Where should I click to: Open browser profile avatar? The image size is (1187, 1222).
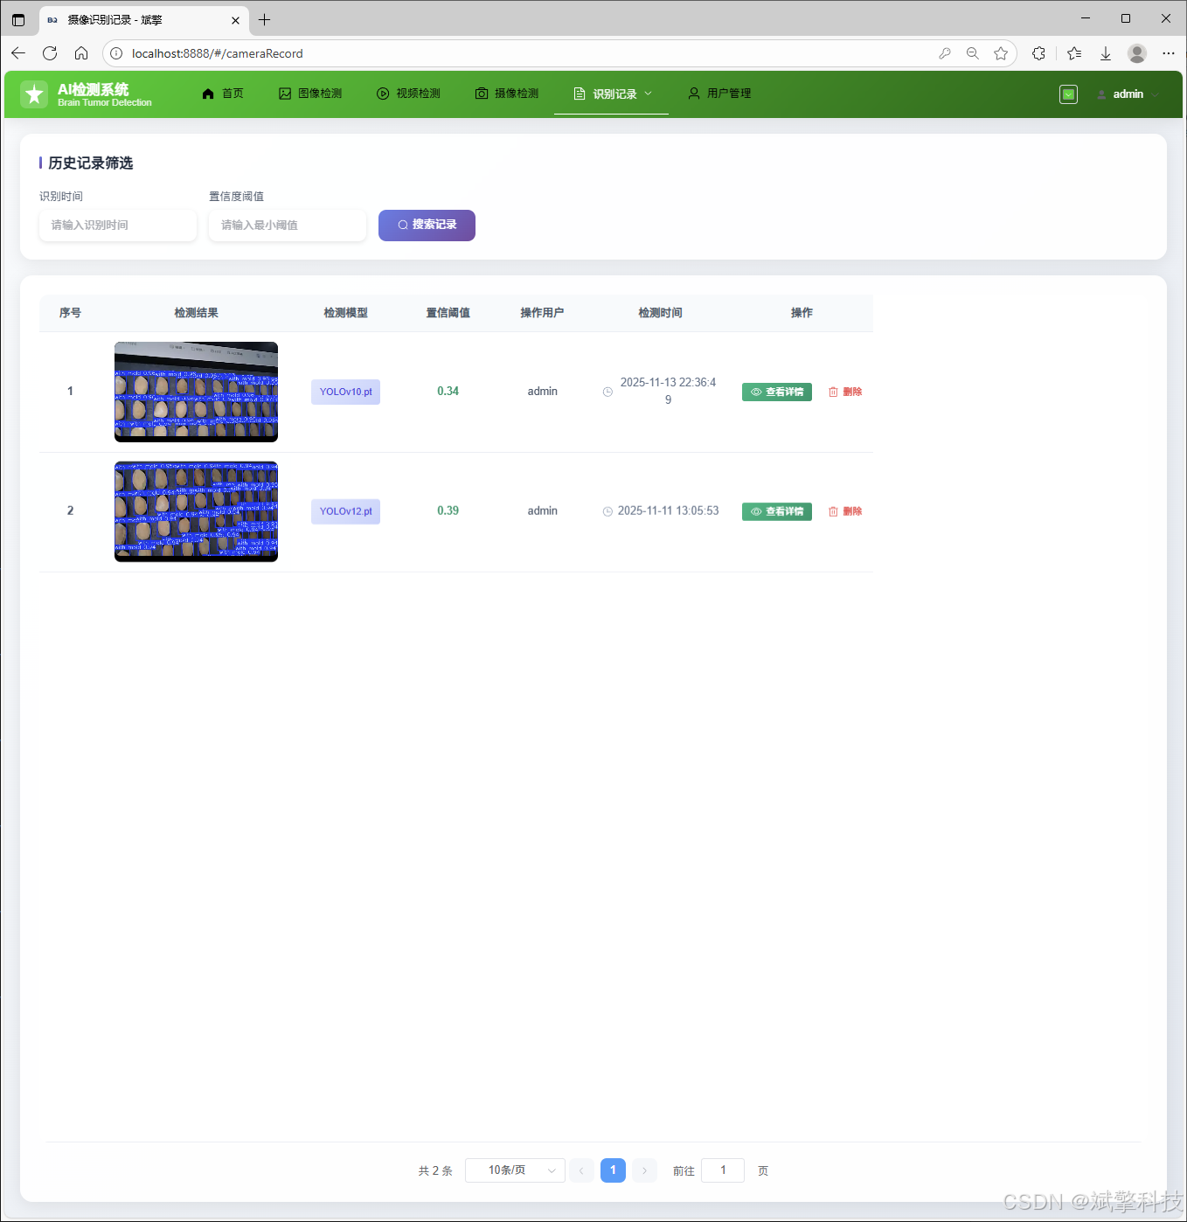(1137, 53)
